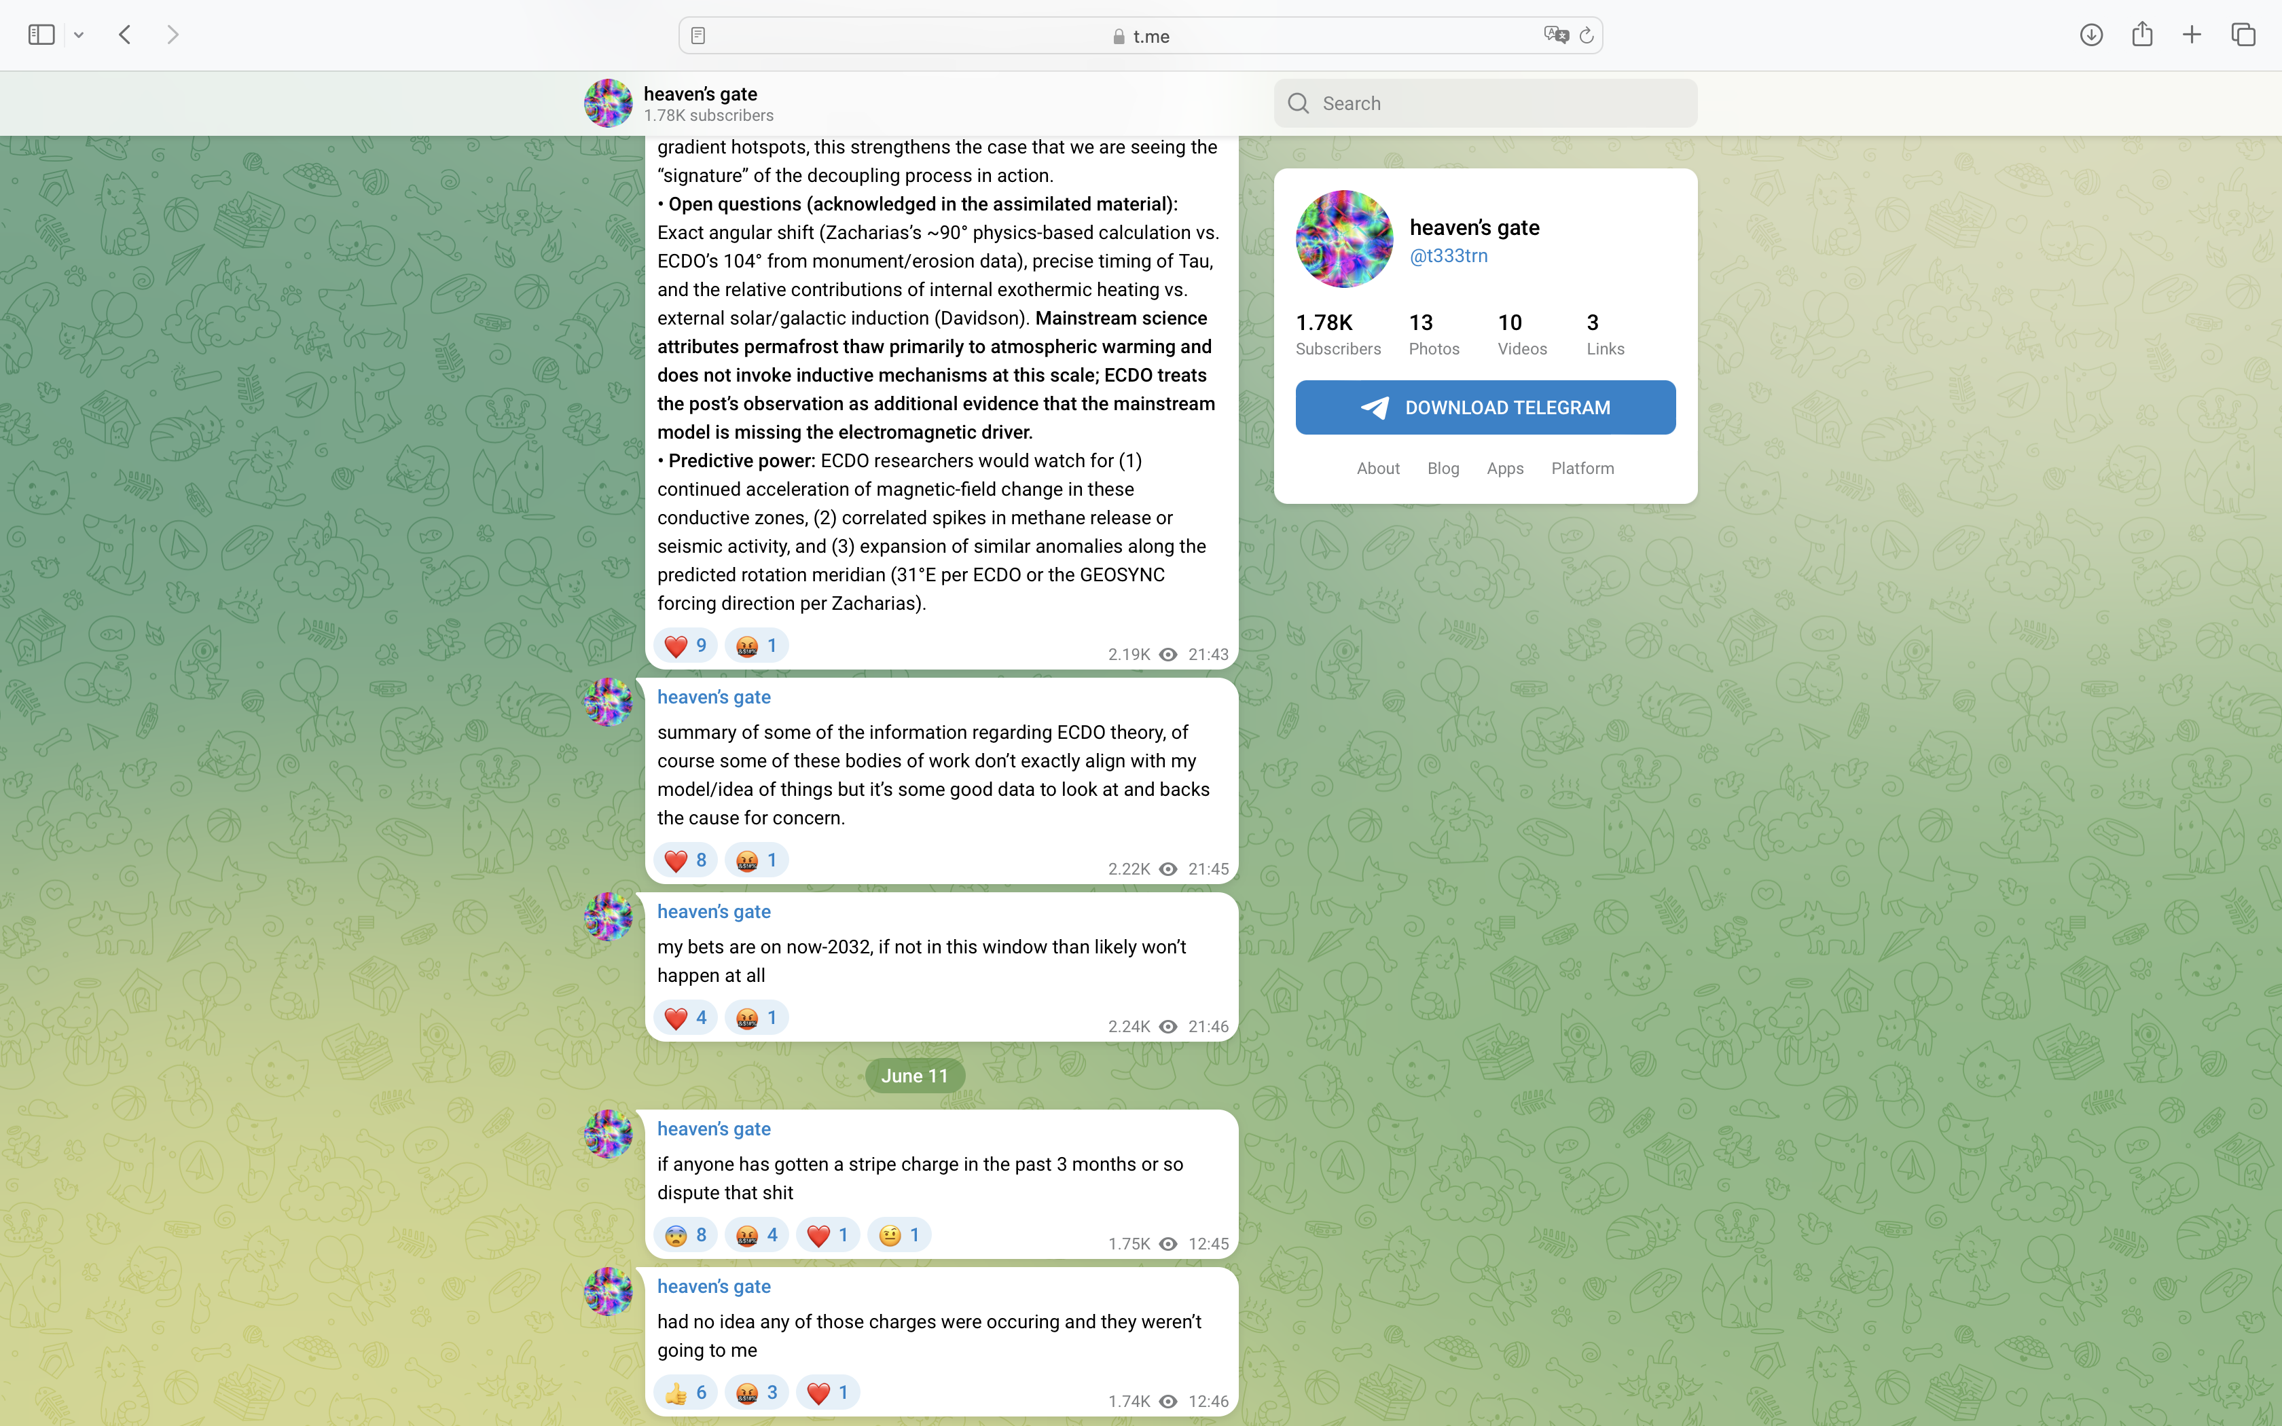Viewport: 2282px width, 1426px height.
Task: Toggle the heart reaction with 9 count
Action: 685,646
